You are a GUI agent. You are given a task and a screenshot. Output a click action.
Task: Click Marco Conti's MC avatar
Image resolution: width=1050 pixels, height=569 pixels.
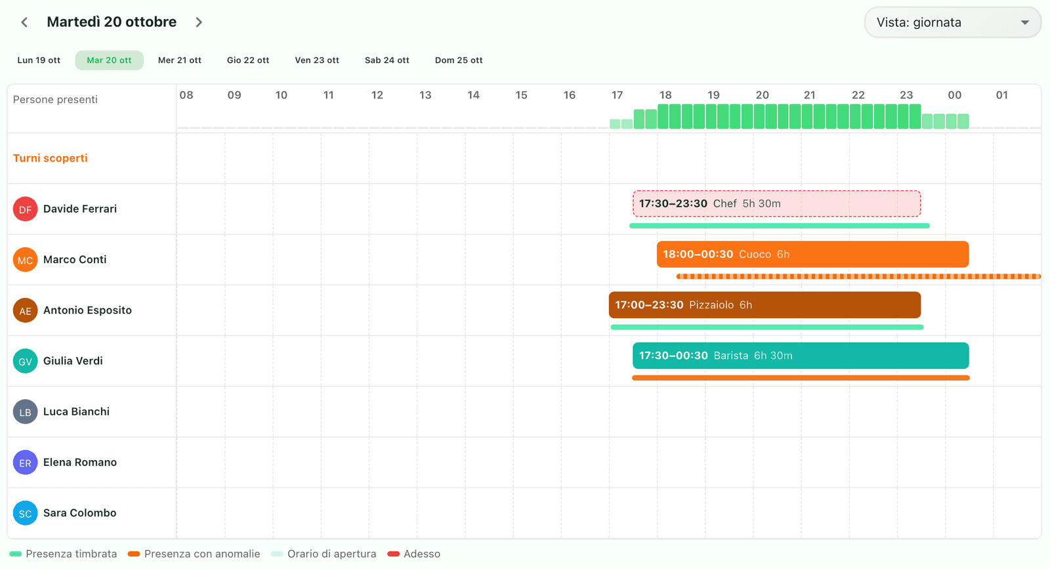pos(25,260)
